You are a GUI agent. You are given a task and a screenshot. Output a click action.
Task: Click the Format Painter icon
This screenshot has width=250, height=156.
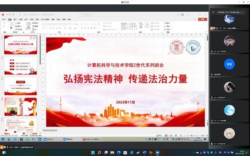tap(17, 29)
